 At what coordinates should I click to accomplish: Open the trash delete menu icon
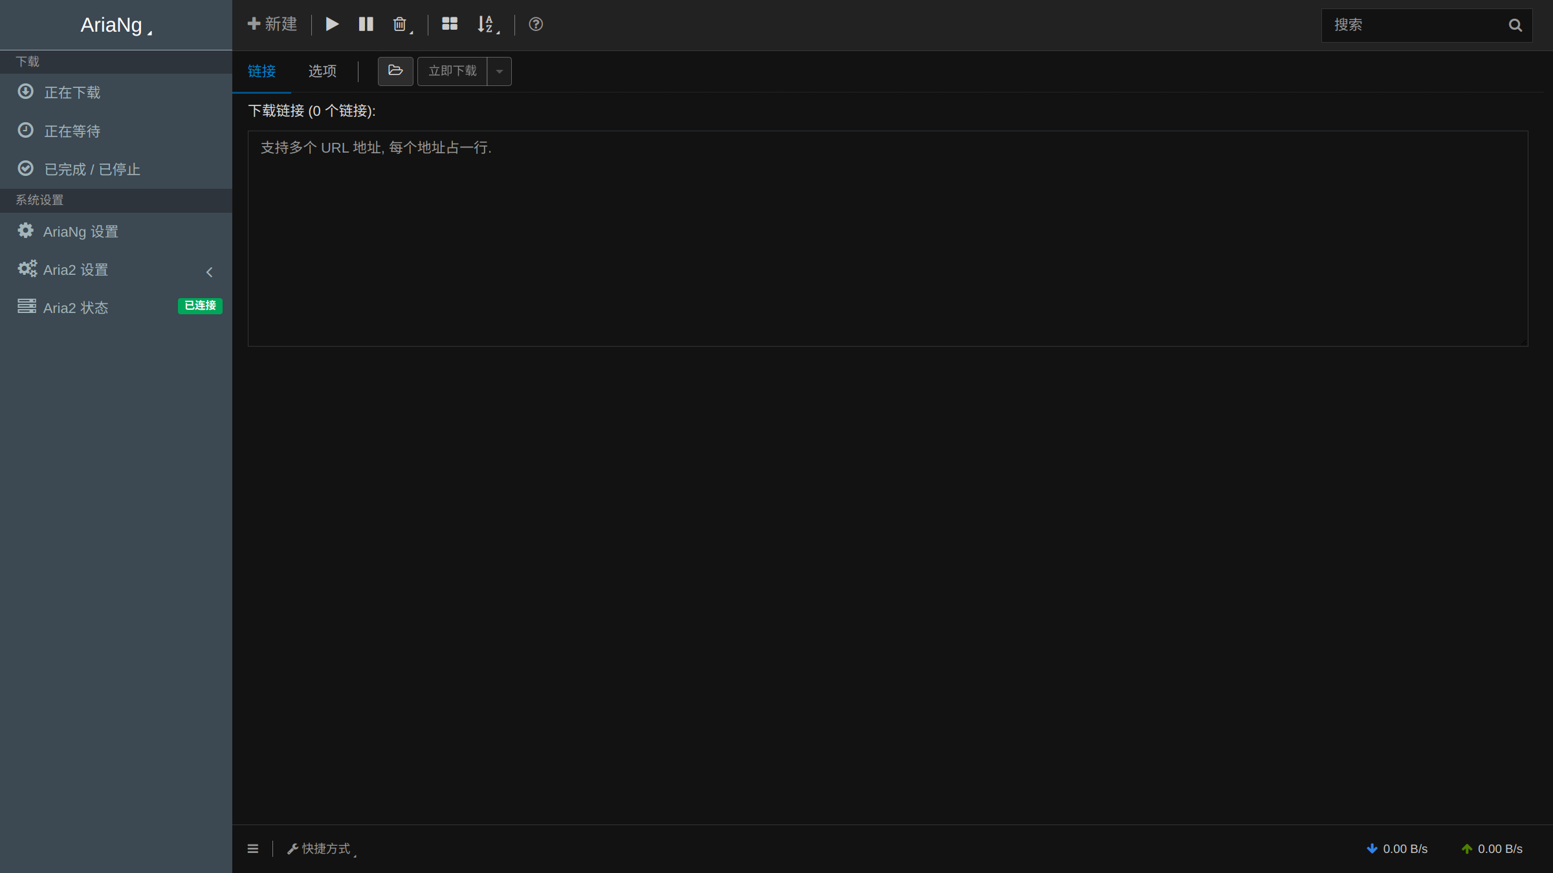401,25
